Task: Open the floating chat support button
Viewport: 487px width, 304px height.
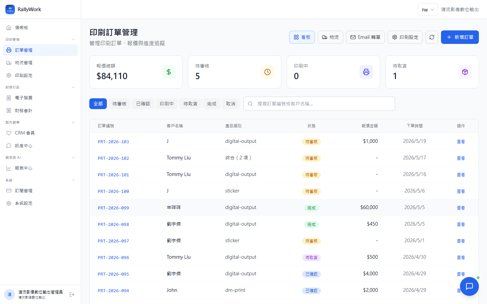Action: 469,286
